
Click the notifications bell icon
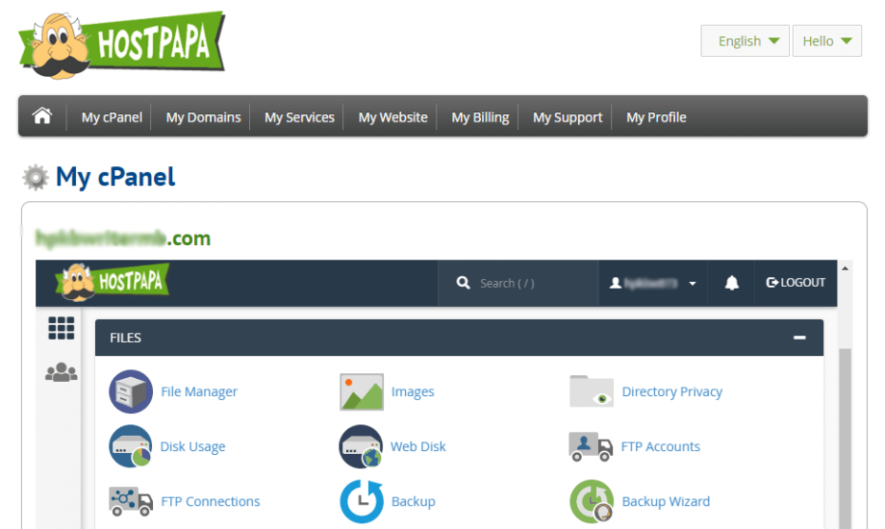click(x=731, y=283)
